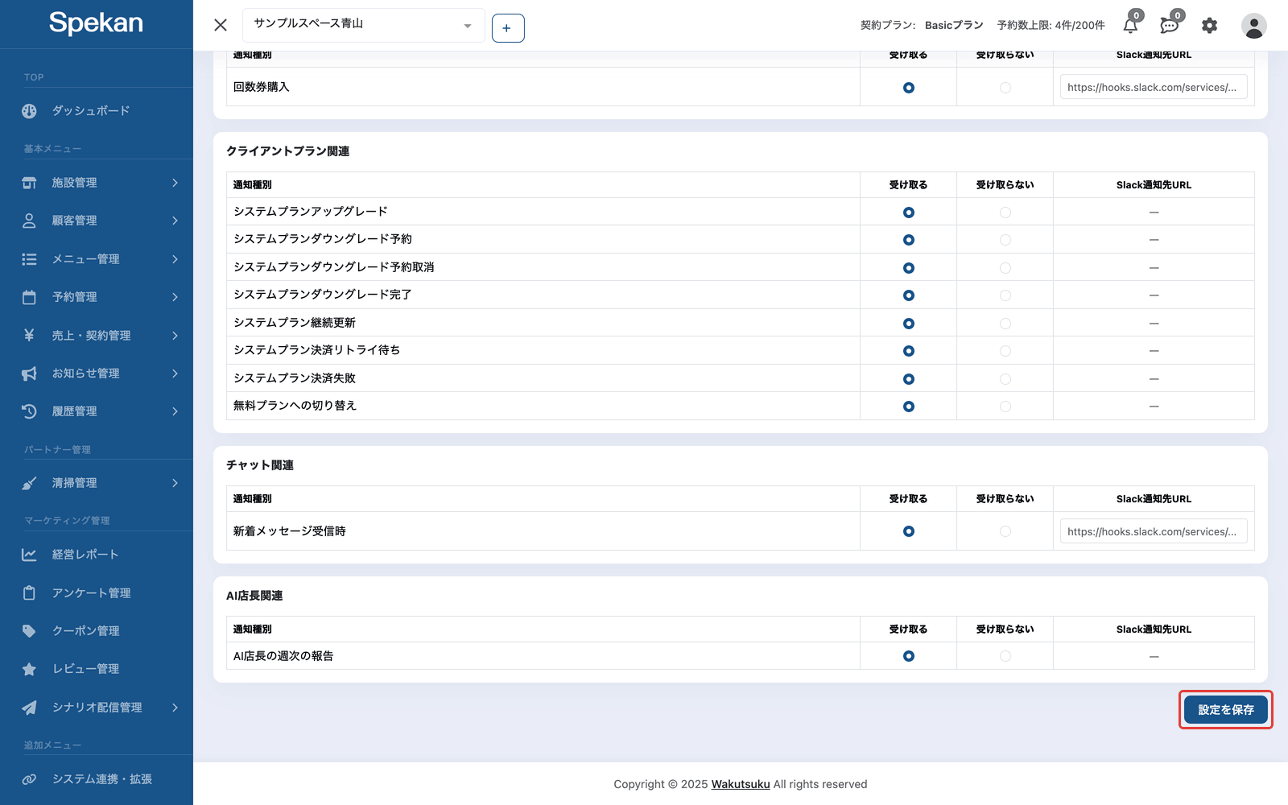Click the 顧客管理 person icon

coord(29,221)
